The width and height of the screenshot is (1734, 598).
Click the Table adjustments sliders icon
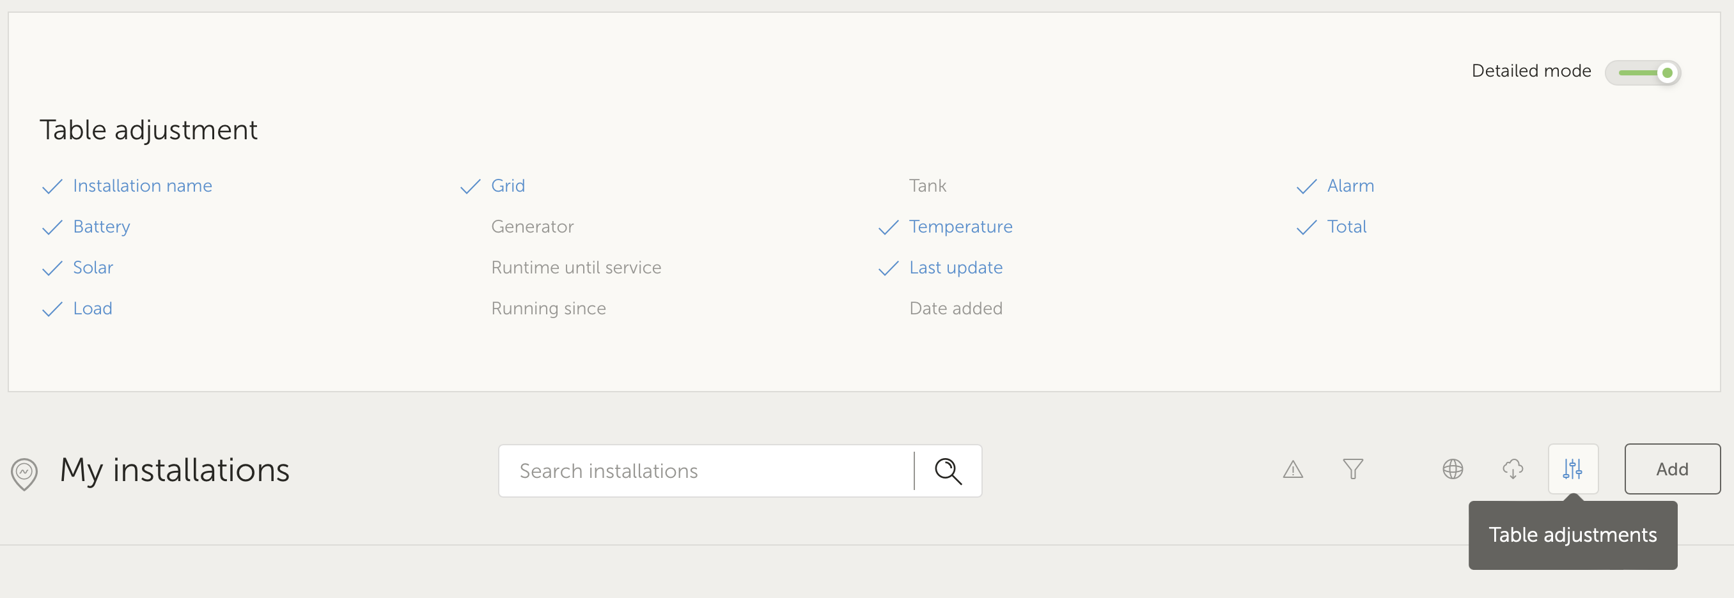coord(1573,470)
